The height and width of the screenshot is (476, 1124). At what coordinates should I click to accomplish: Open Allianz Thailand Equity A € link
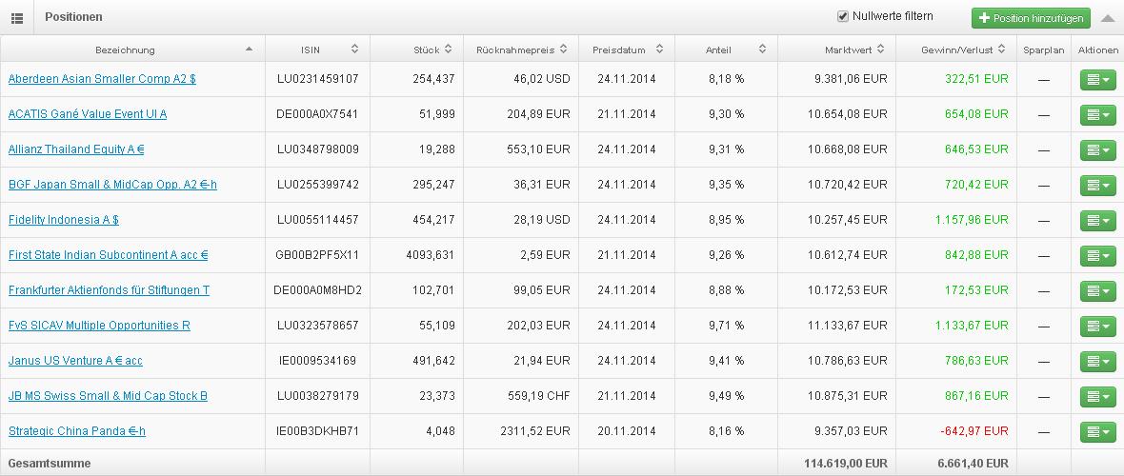tap(76, 149)
